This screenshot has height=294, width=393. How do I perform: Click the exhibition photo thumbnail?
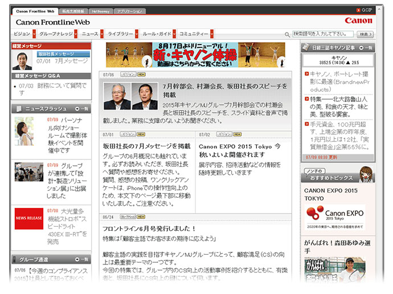coord(29,172)
